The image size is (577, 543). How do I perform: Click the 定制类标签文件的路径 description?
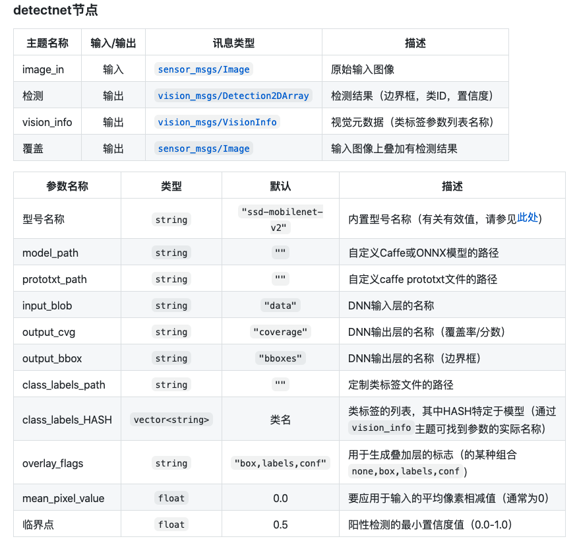(x=401, y=385)
